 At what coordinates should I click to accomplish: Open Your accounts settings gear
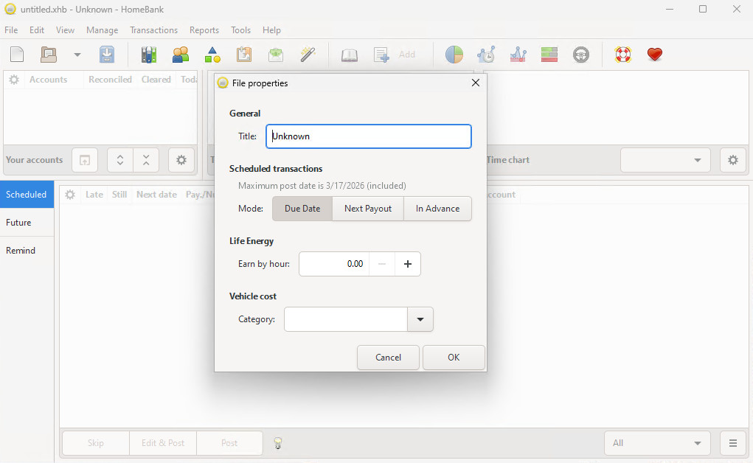coord(181,160)
